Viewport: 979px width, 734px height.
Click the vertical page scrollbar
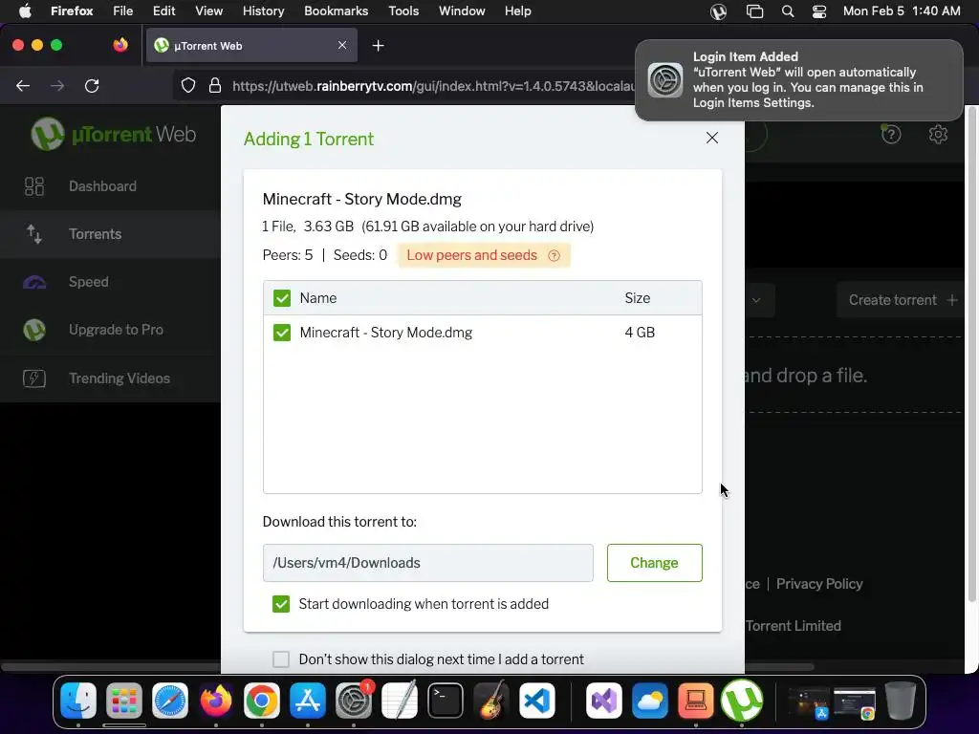pyautogui.click(x=971, y=354)
